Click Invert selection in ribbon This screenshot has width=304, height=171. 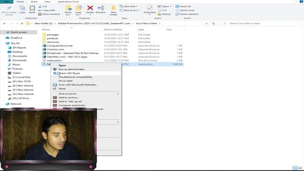tap(187, 14)
